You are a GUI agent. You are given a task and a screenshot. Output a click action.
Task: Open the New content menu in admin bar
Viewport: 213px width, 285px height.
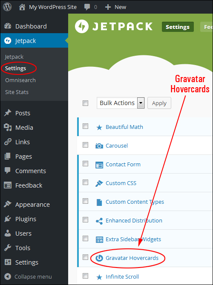pos(115,7)
